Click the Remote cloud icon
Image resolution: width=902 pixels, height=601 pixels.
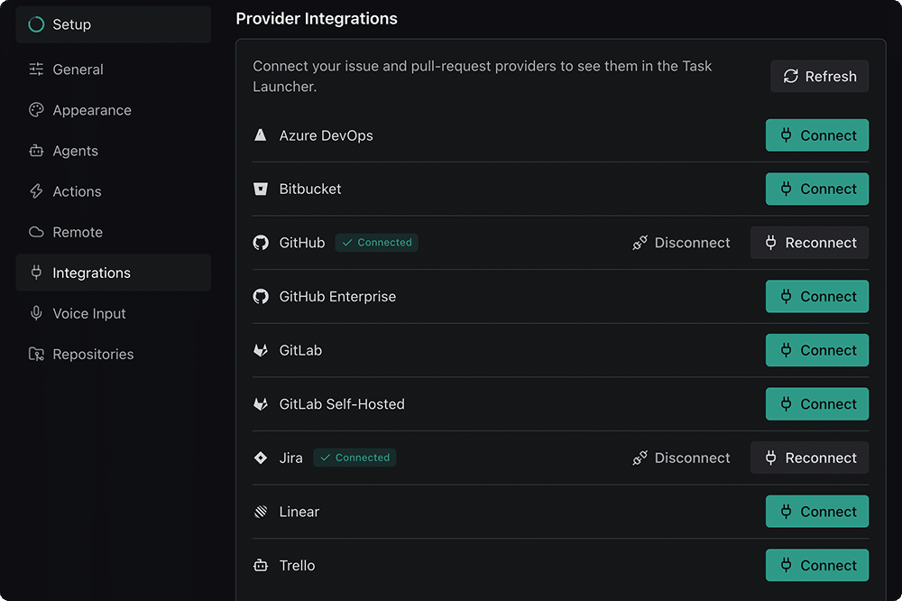(x=36, y=232)
